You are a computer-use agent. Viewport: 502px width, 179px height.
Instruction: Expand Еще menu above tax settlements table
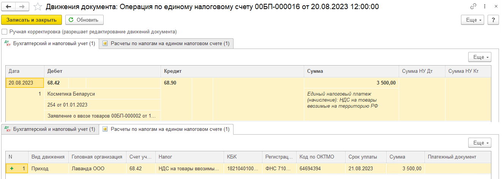(x=480, y=143)
